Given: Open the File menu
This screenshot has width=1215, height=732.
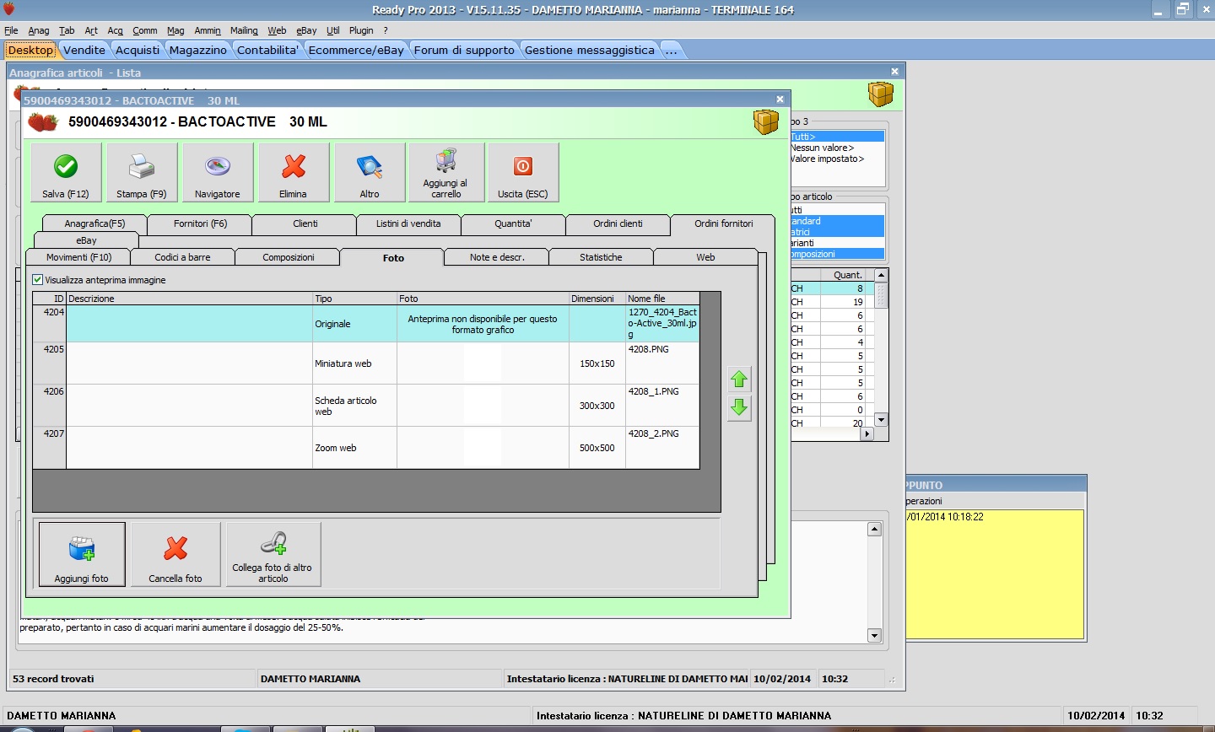Looking at the screenshot, I should [11, 30].
